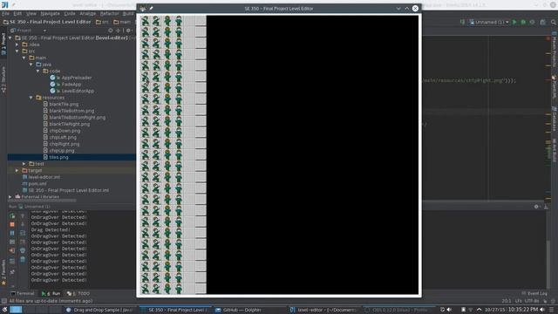Open the Refactor menu
The height and width of the screenshot is (314, 558).
click(109, 14)
